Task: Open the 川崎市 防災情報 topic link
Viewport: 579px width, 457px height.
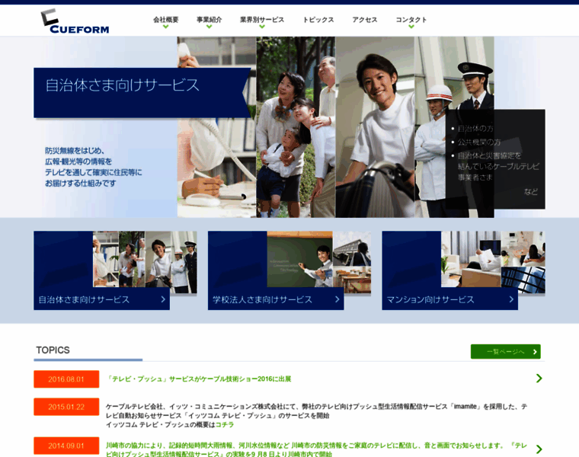Action: click(x=316, y=449)
